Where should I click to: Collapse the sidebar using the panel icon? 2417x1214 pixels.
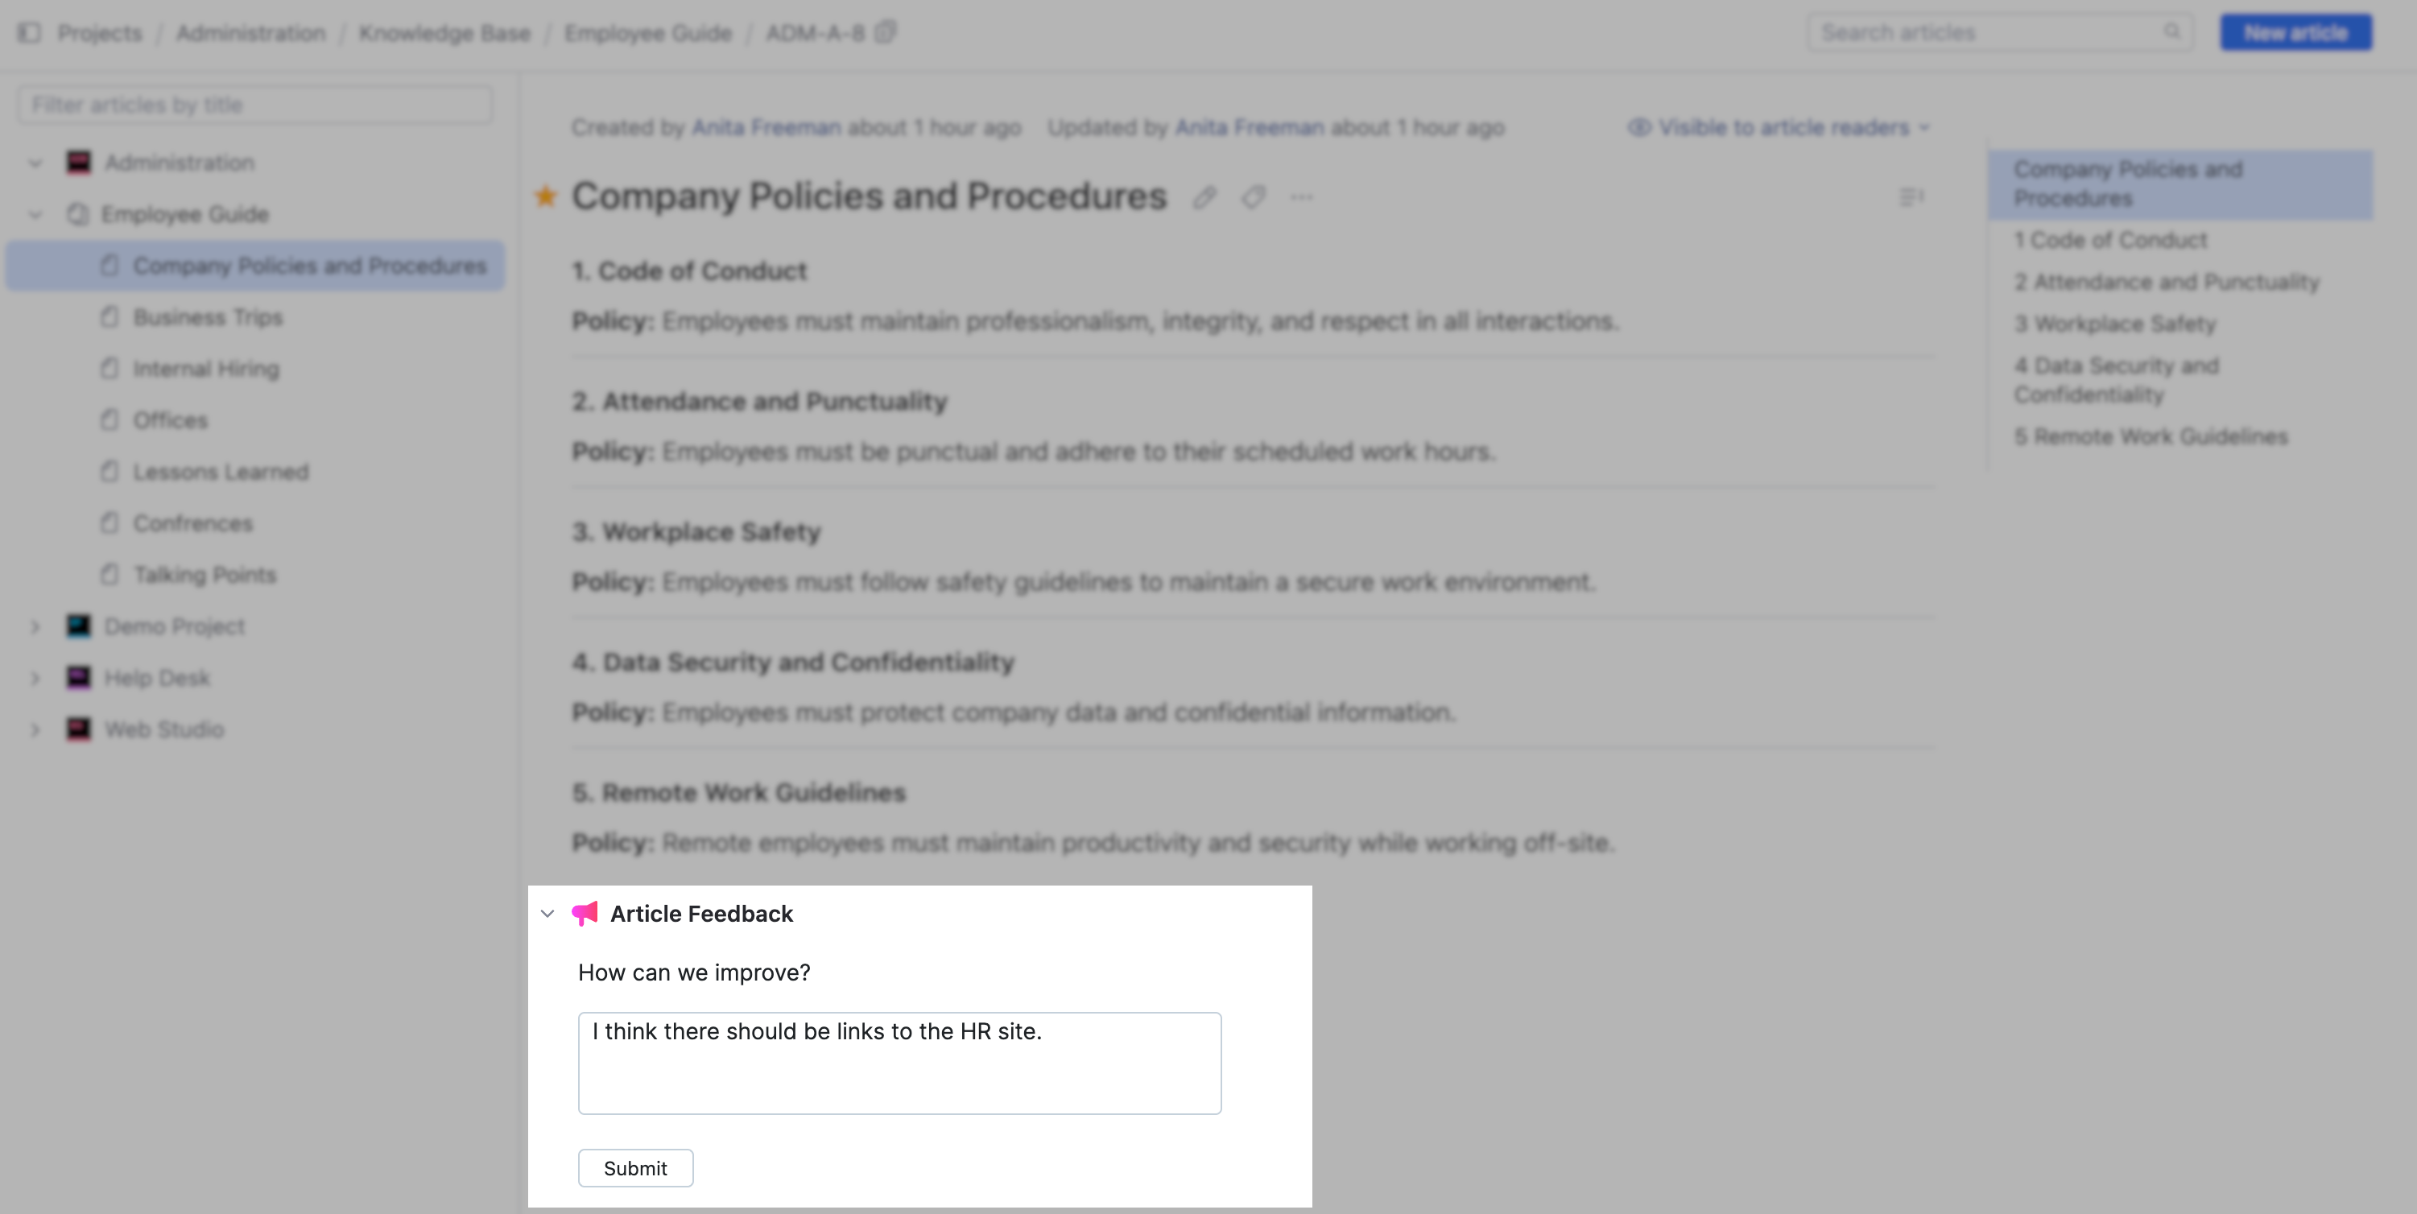click(x=29, y=32)
